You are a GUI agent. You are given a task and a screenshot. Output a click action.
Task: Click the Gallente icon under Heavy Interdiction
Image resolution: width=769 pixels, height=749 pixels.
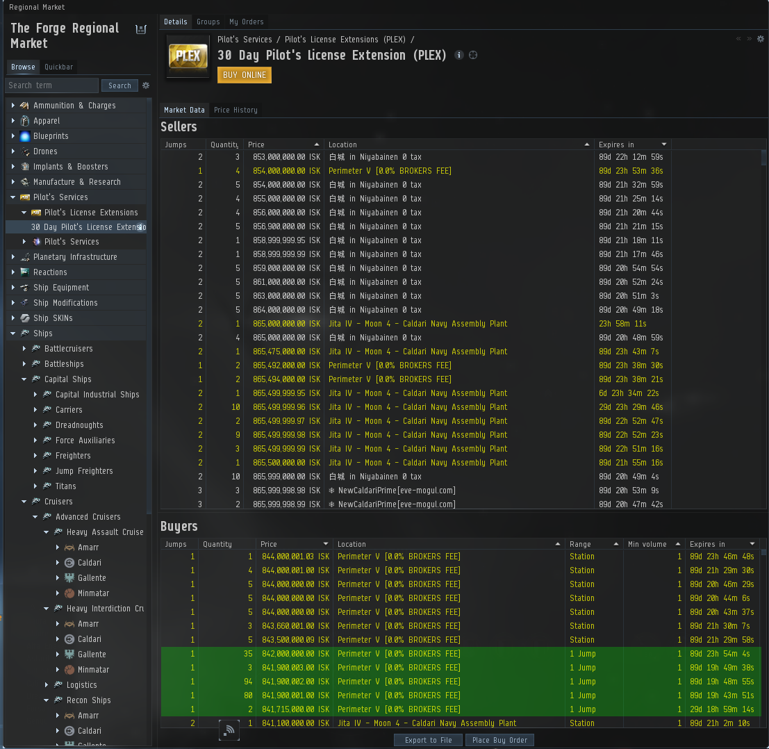[x=69, y=655]
